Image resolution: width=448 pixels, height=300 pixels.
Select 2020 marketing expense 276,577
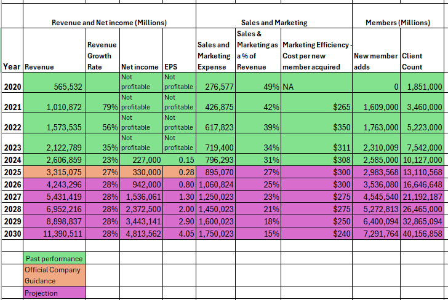click(216, 82)
